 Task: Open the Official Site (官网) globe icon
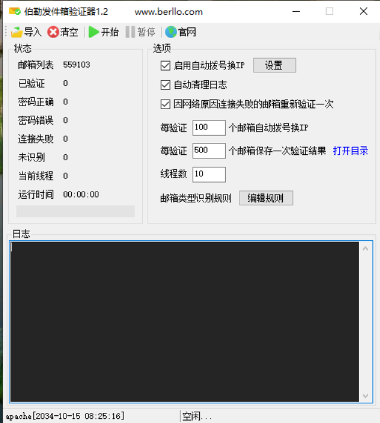click(x=171, y=32)
